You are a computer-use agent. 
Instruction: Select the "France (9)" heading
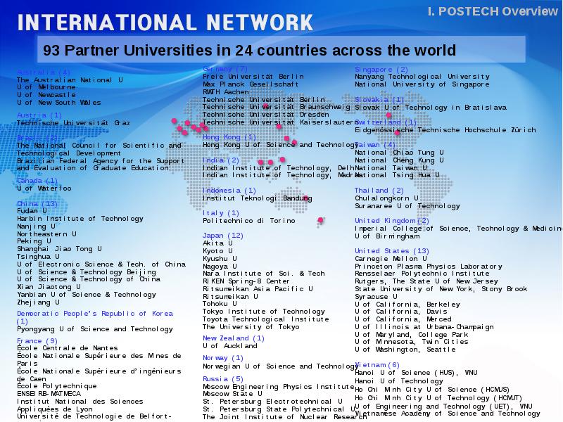click(x=37, y=341)
